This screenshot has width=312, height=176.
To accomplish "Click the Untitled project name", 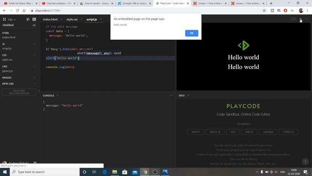I will click(x=8, y=25).
